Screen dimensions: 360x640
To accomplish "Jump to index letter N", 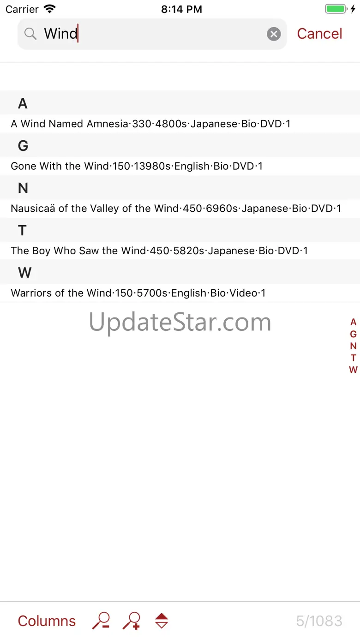I will tap(354, 346).
